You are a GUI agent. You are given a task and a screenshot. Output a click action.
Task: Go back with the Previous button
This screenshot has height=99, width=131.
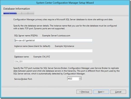84,92
